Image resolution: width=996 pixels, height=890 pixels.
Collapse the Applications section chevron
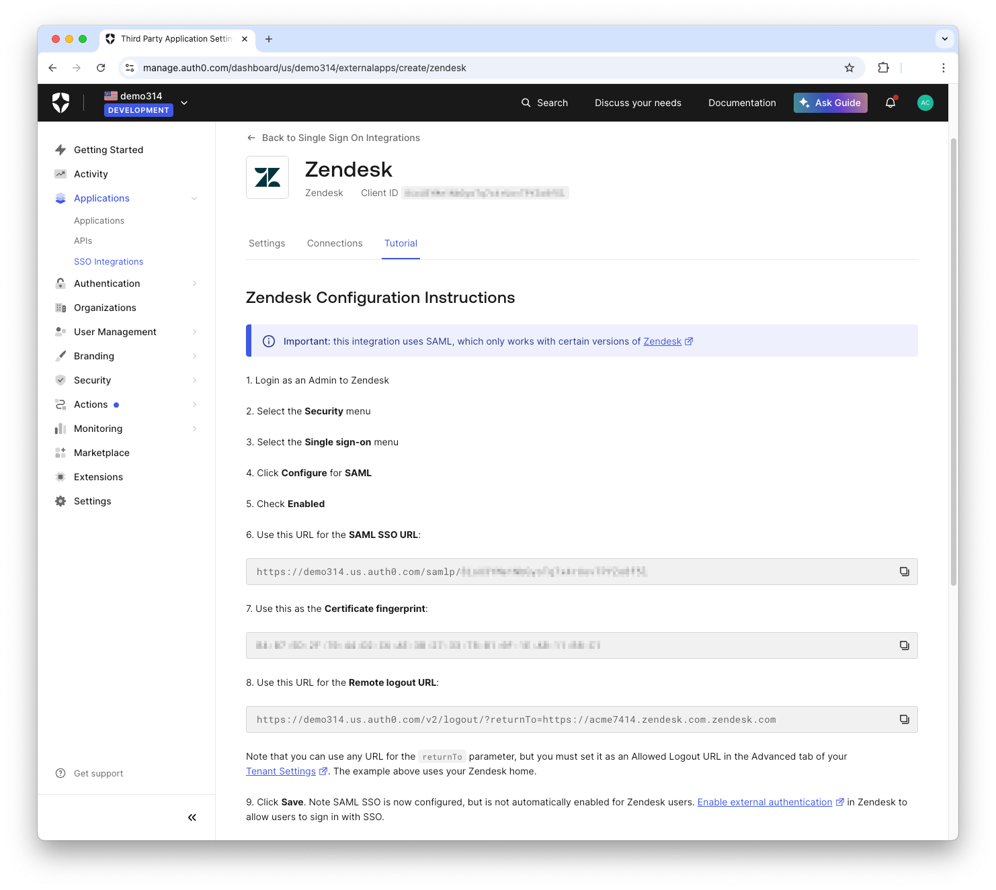click(x=194, y=198)
